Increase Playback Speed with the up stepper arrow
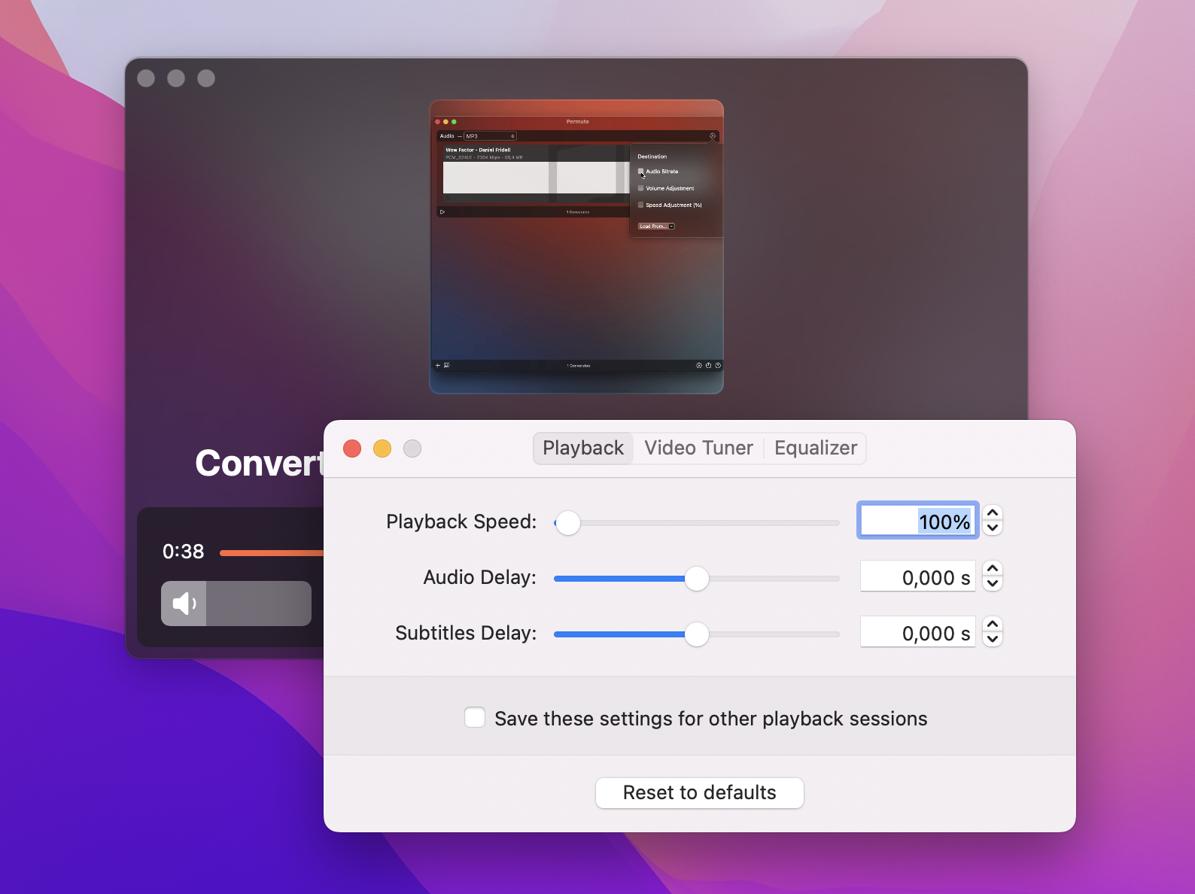 (993, 512)
